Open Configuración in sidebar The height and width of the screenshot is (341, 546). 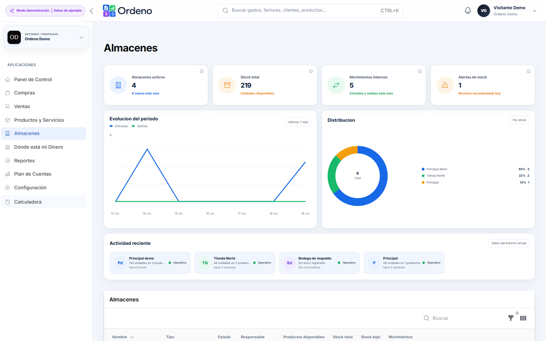coord(44,188)
